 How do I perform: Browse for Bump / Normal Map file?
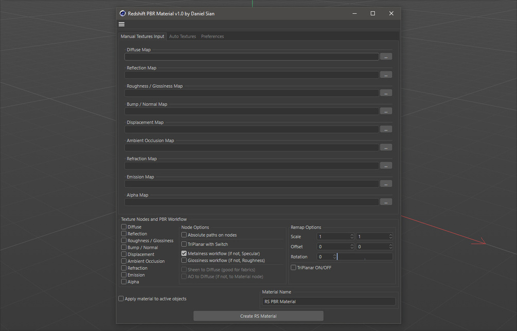386,111
